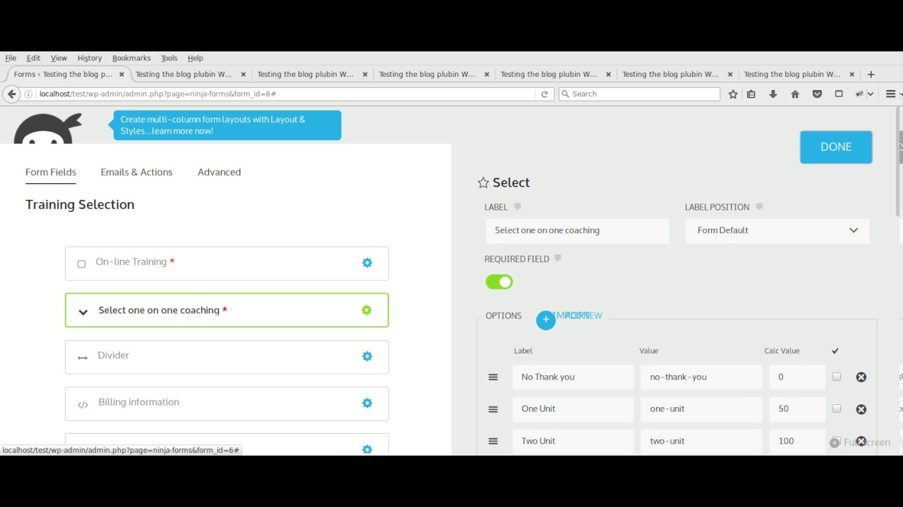The image size is (903, 507).
Task: Click the browser Search box
Action: pos(639,94)
